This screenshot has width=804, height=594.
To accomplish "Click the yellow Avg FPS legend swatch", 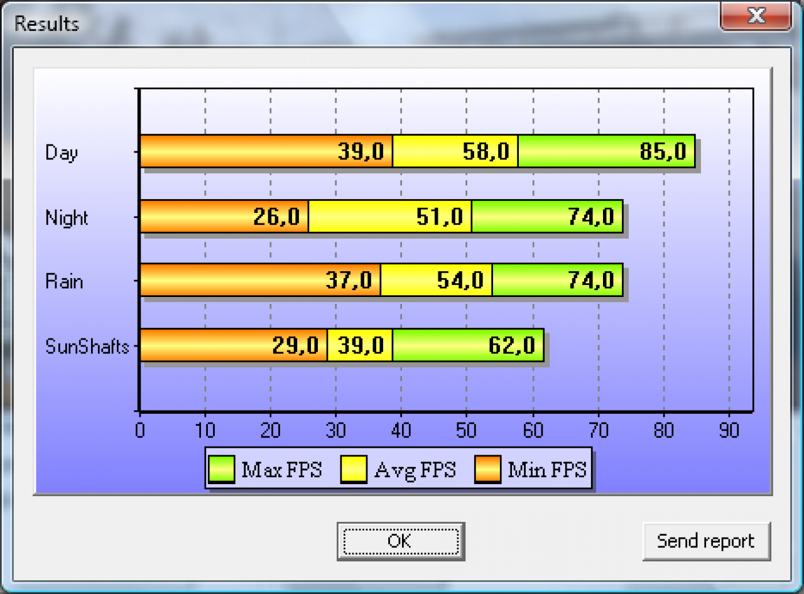I will coord(354,470).
